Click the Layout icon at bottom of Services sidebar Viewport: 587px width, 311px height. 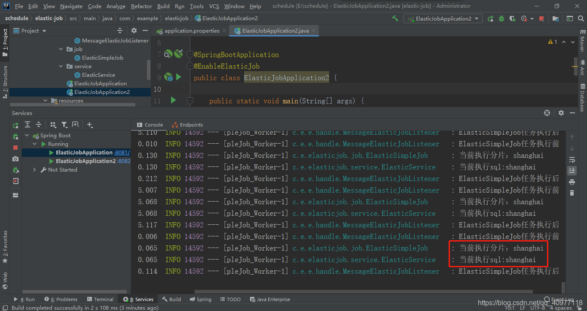click(x=15, y=195)
